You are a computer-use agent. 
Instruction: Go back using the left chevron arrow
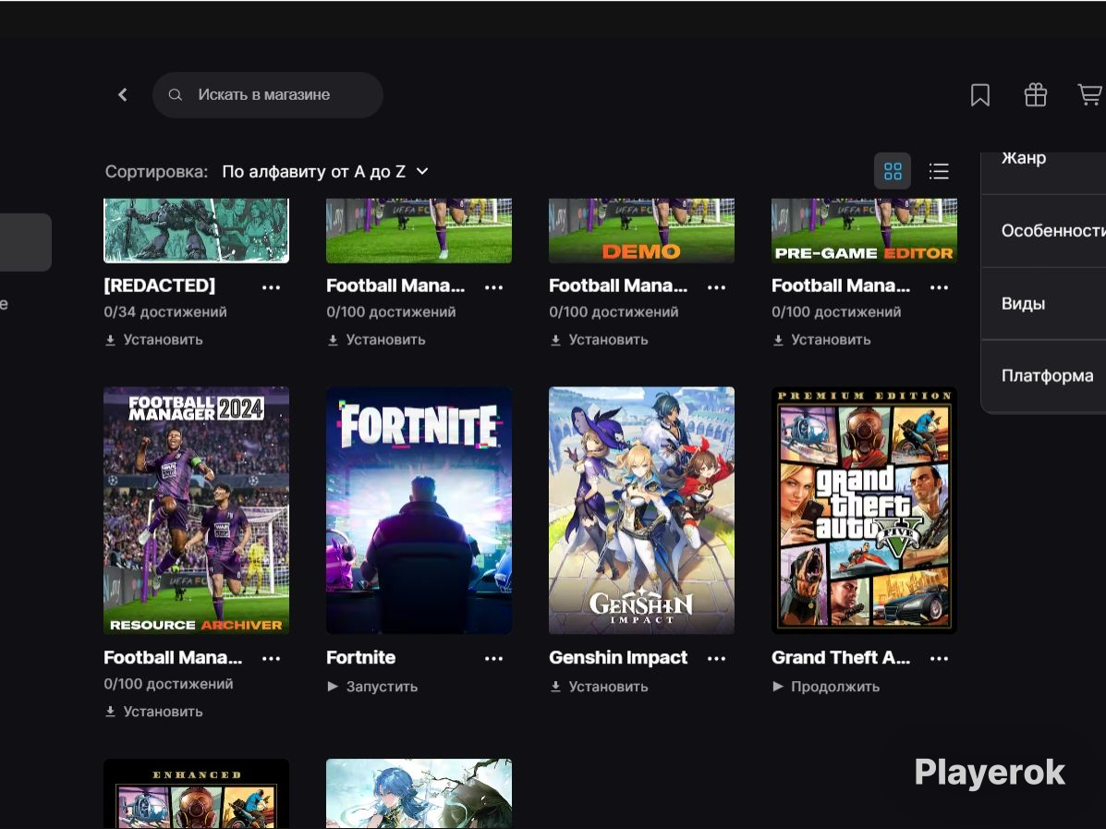point(123,94)
